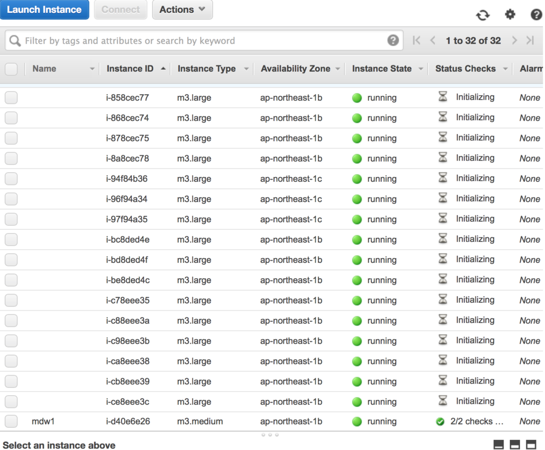Click in the filter search field
545x450 pixels.
[204, 40]
